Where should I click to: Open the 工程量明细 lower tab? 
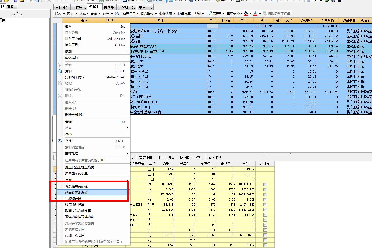pos(166,157)
